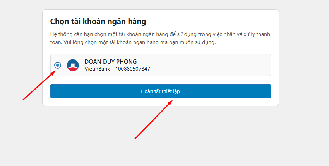Click the account holder name DOAN DUY PHONG
The image size is (329, 166).
pyautogui.click(x=111, y=61)
